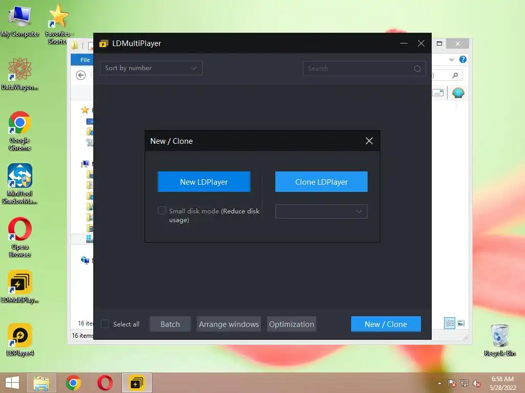Switch File Explorer to large icons view

pos(461,323)
